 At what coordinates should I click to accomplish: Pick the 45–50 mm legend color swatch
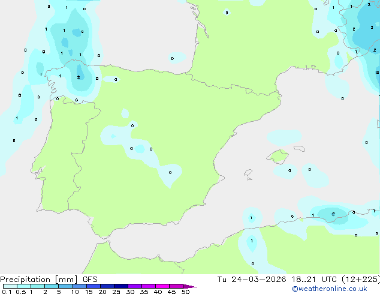click(176, 286)
